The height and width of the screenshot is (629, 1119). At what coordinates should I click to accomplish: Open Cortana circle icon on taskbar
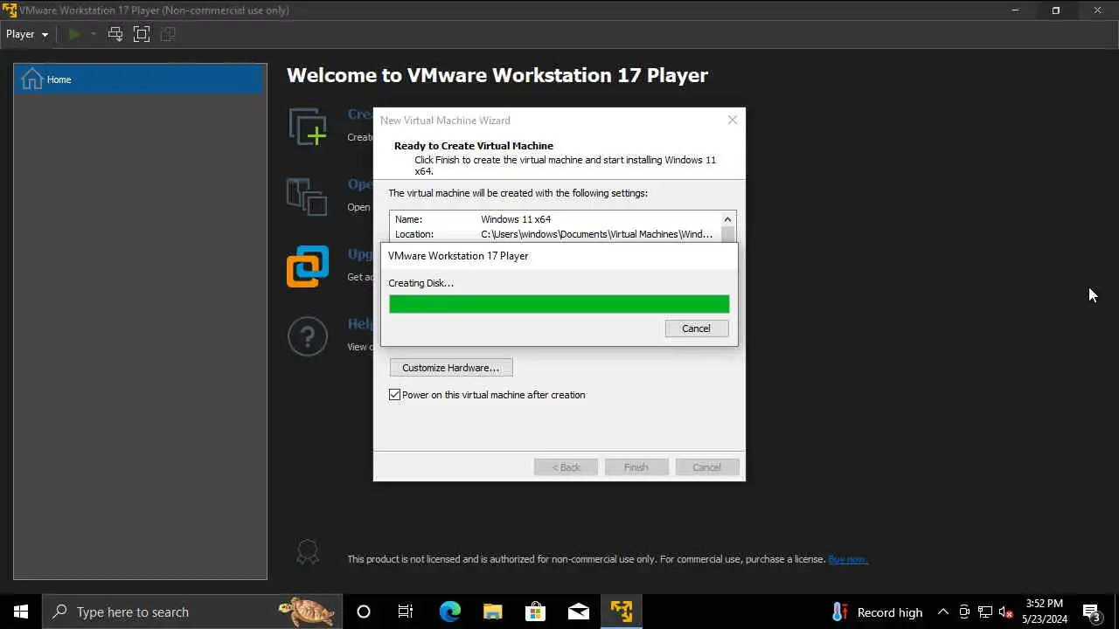coord(364,612)
